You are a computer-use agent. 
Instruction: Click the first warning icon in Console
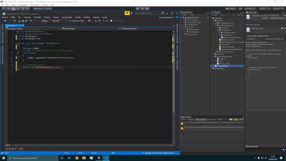[x=182, y=123]
